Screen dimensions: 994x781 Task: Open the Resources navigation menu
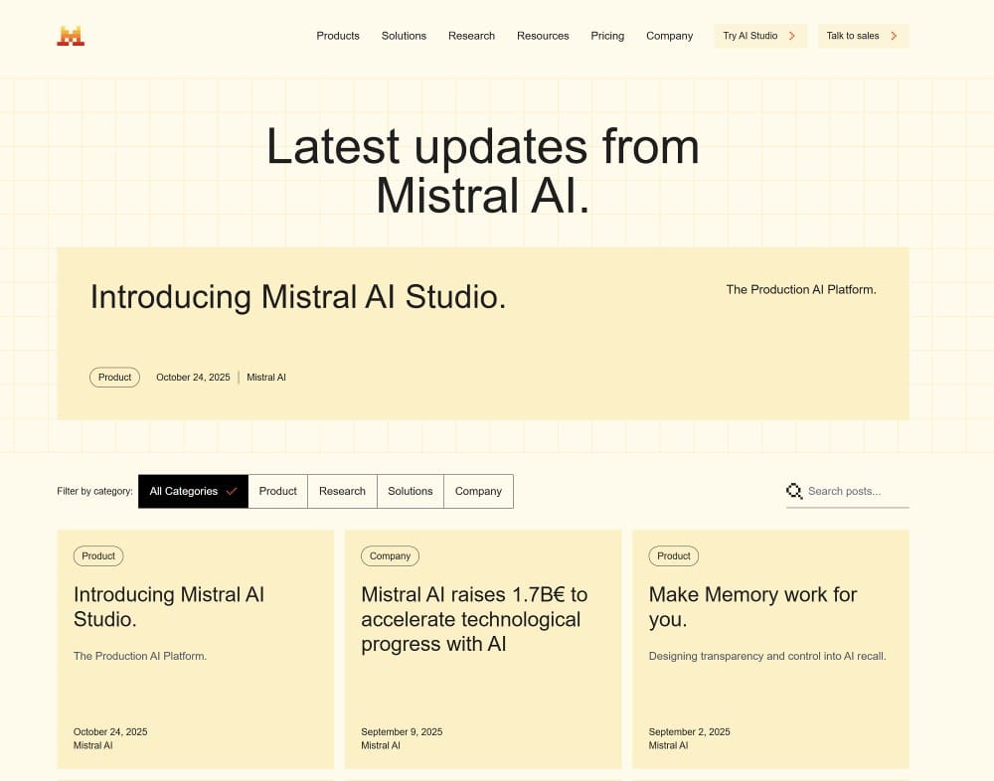click(543, 36)
